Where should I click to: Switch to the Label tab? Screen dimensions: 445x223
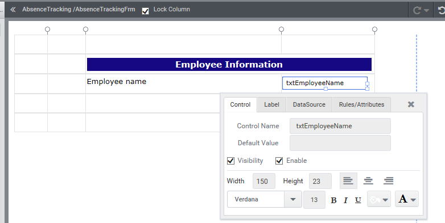271,105
